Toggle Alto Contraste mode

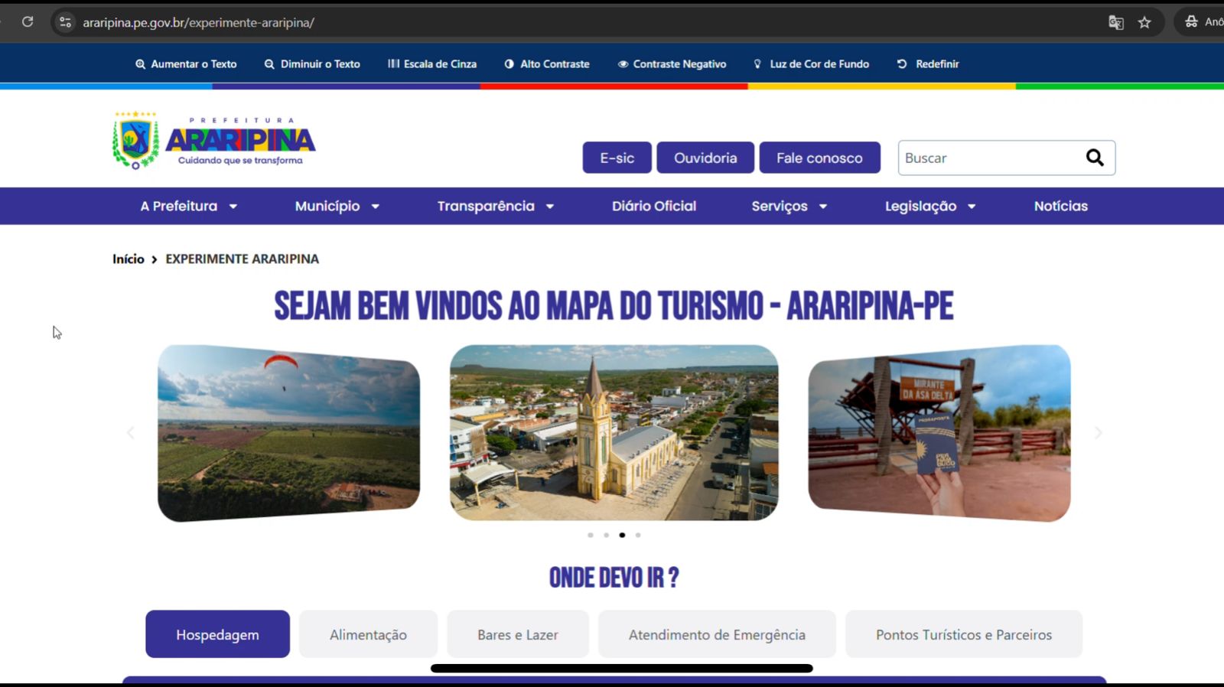(547, 64)
